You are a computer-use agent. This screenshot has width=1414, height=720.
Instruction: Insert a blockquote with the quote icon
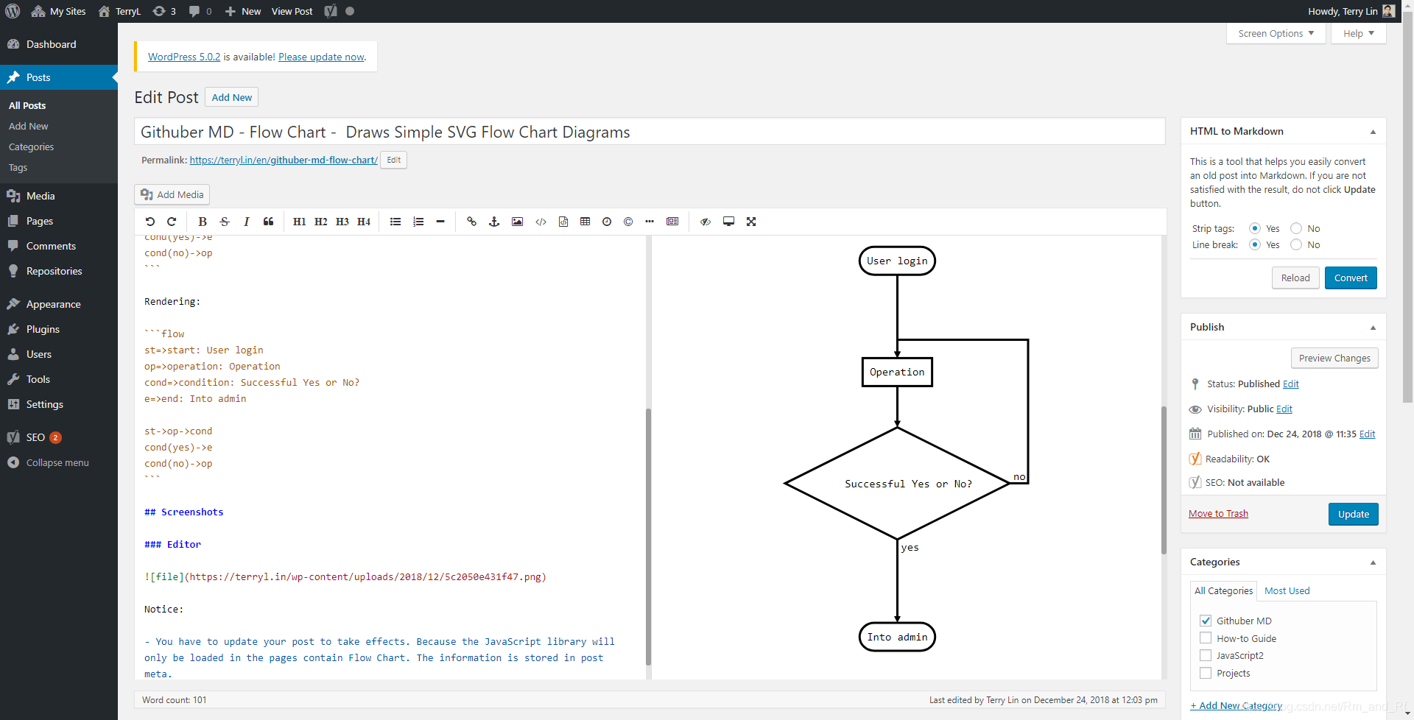(x=268, y=222)
